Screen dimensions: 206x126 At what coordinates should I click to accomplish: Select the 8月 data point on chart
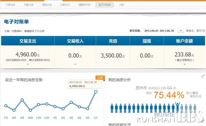click(x=14, y=110)
